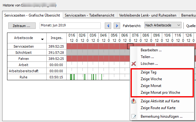Go to previous month with left arrow
The height and width of the screenshot is (122, 196).
108,26
